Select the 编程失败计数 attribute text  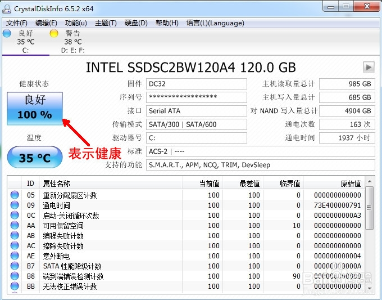point(63,236)
